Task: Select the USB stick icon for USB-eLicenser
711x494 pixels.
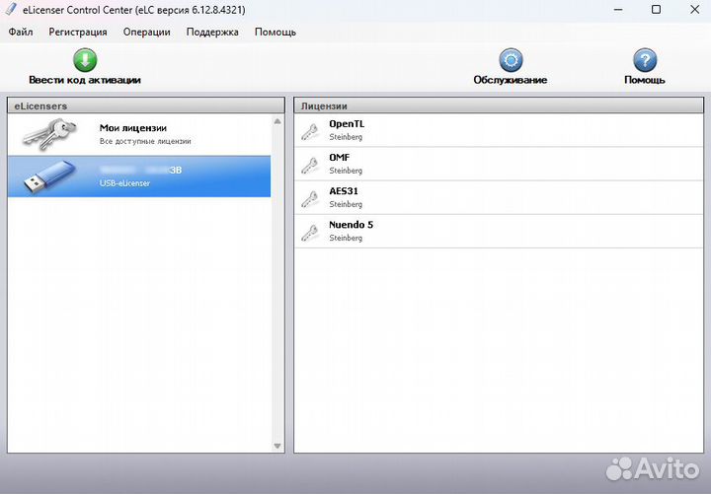Action: coord(49,176)
